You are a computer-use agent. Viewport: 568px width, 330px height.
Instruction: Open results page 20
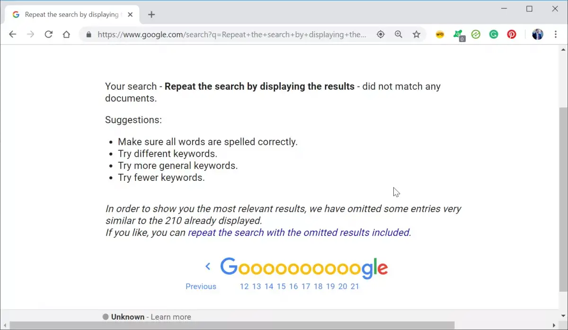[343, 286]
